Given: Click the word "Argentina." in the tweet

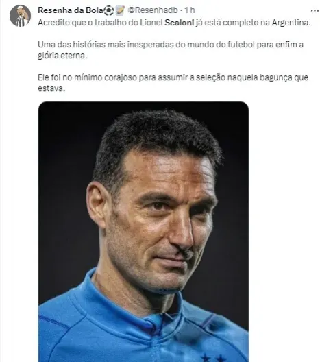Looking at the screenshot, I should [x=291, y=23].
